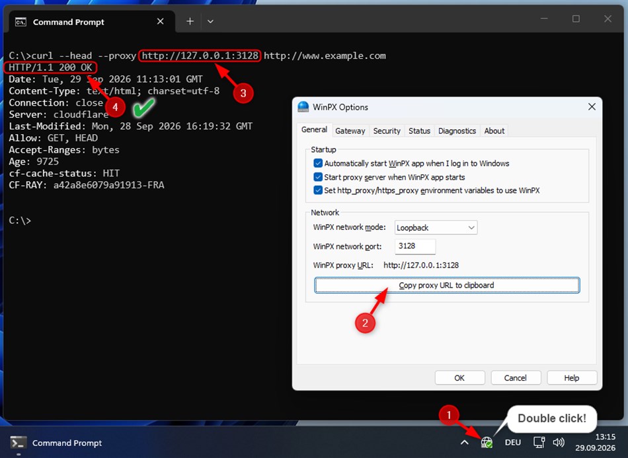Switch to the Gateway tab

tap(350, 131)
